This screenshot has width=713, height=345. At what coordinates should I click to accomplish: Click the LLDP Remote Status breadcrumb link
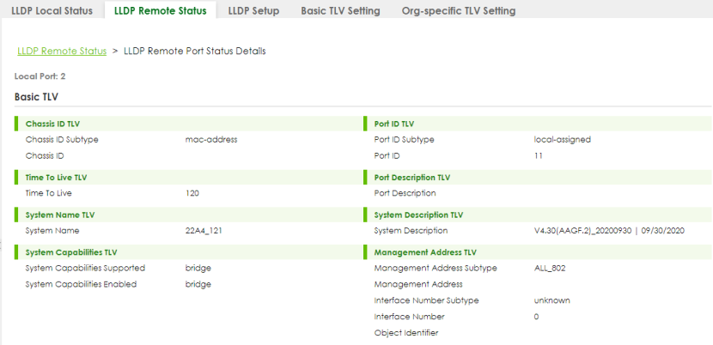click(62, 51)
